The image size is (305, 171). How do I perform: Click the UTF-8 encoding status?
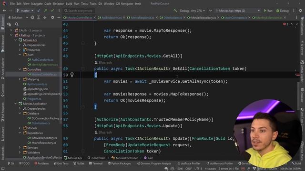(198, 169)
